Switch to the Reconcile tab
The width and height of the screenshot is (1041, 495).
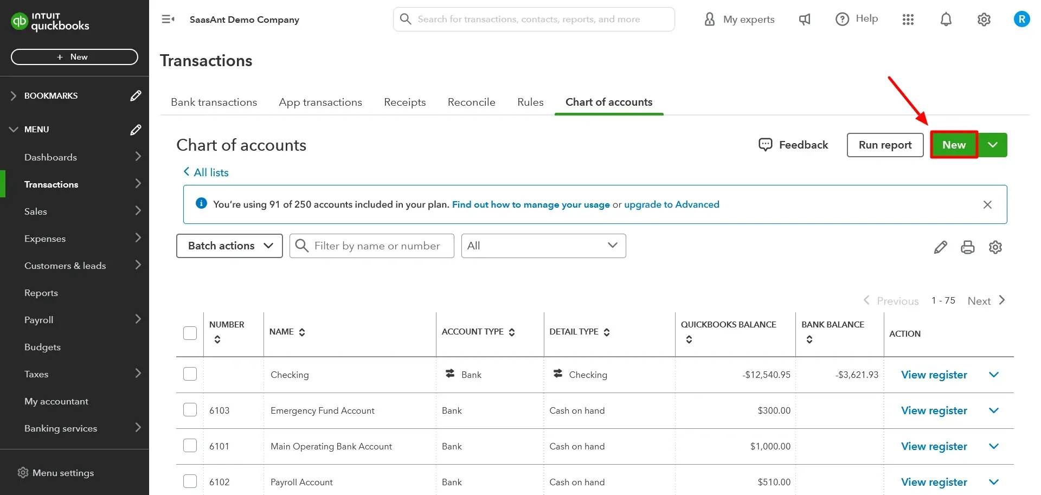pyautogui.click(x=471, y=102)
